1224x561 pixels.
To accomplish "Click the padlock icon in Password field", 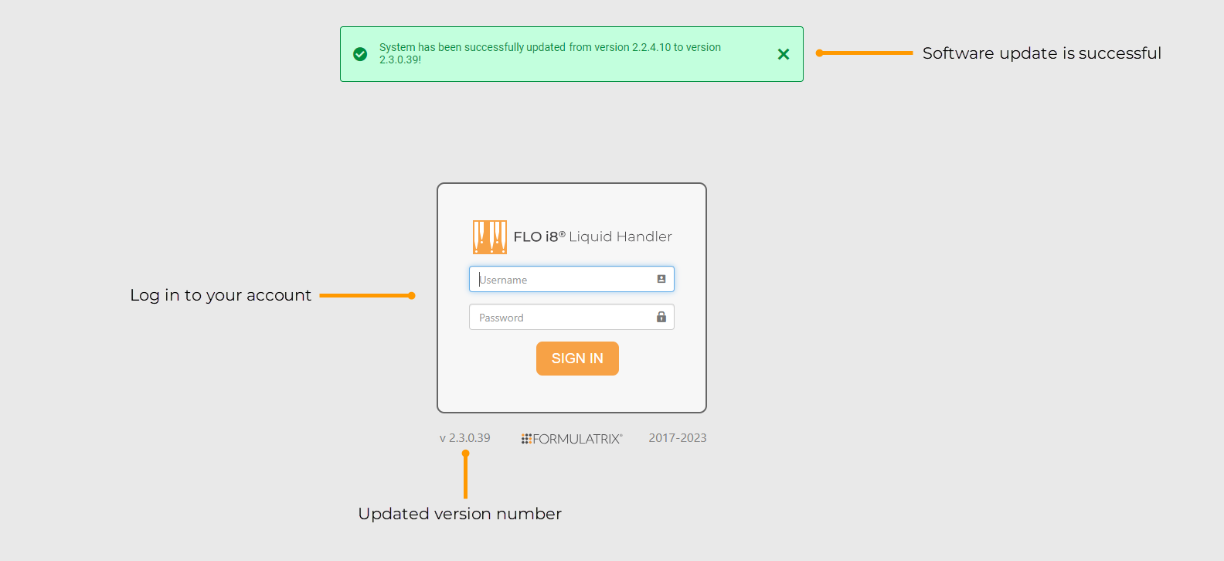I will (661, 317).
